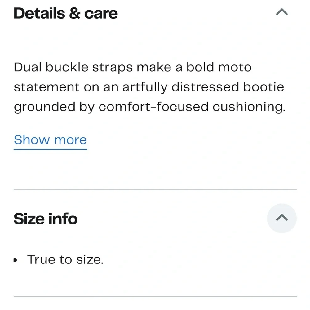Click the word more in the blue link
Viewport: 310px width, 310px height.
click(x=70, y=140)
